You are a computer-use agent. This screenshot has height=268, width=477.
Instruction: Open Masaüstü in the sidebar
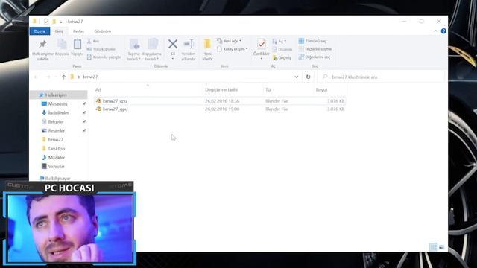pyautogui.click(x=59, y=104)
